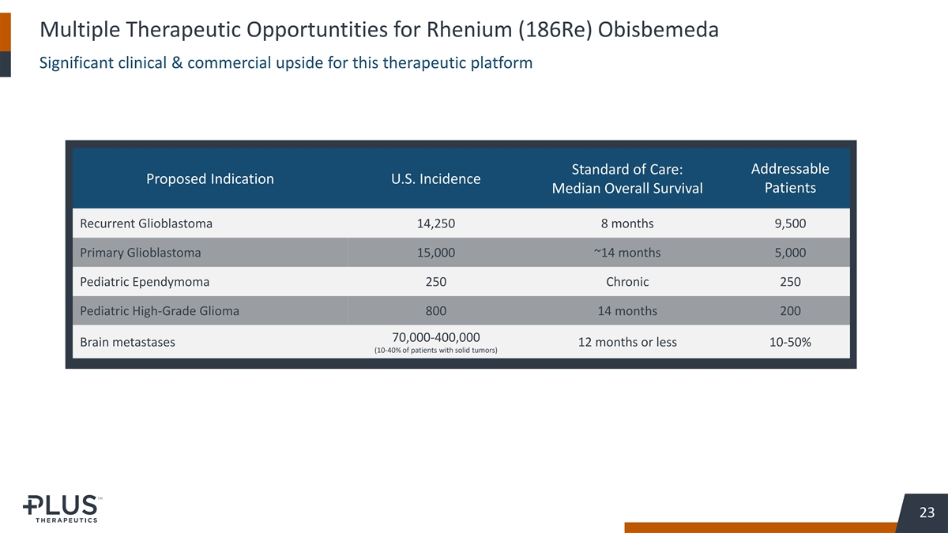
Task: Click the '200' addressable patients value
Action: (x=790, y=311)
